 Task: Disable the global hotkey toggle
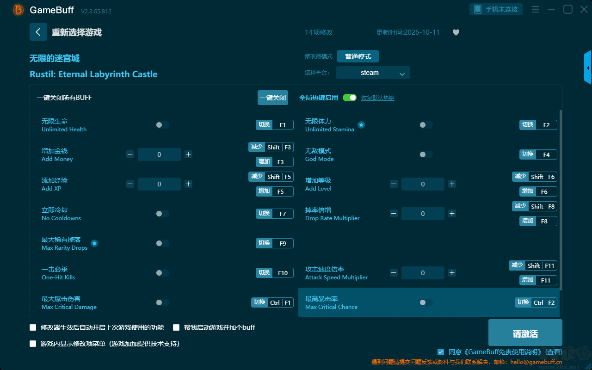[x=350, y=98]
